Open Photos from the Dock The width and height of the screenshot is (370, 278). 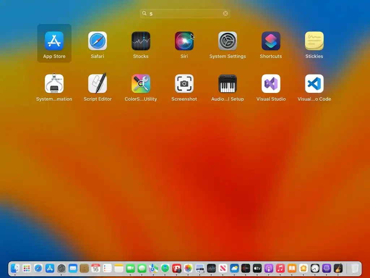point(188,268)
